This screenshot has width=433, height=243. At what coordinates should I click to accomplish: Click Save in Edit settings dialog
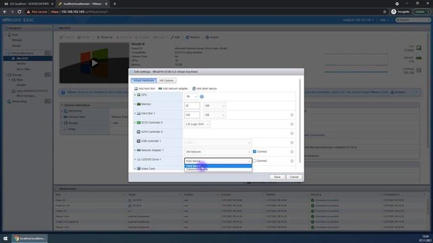click(x=277, y=177)
